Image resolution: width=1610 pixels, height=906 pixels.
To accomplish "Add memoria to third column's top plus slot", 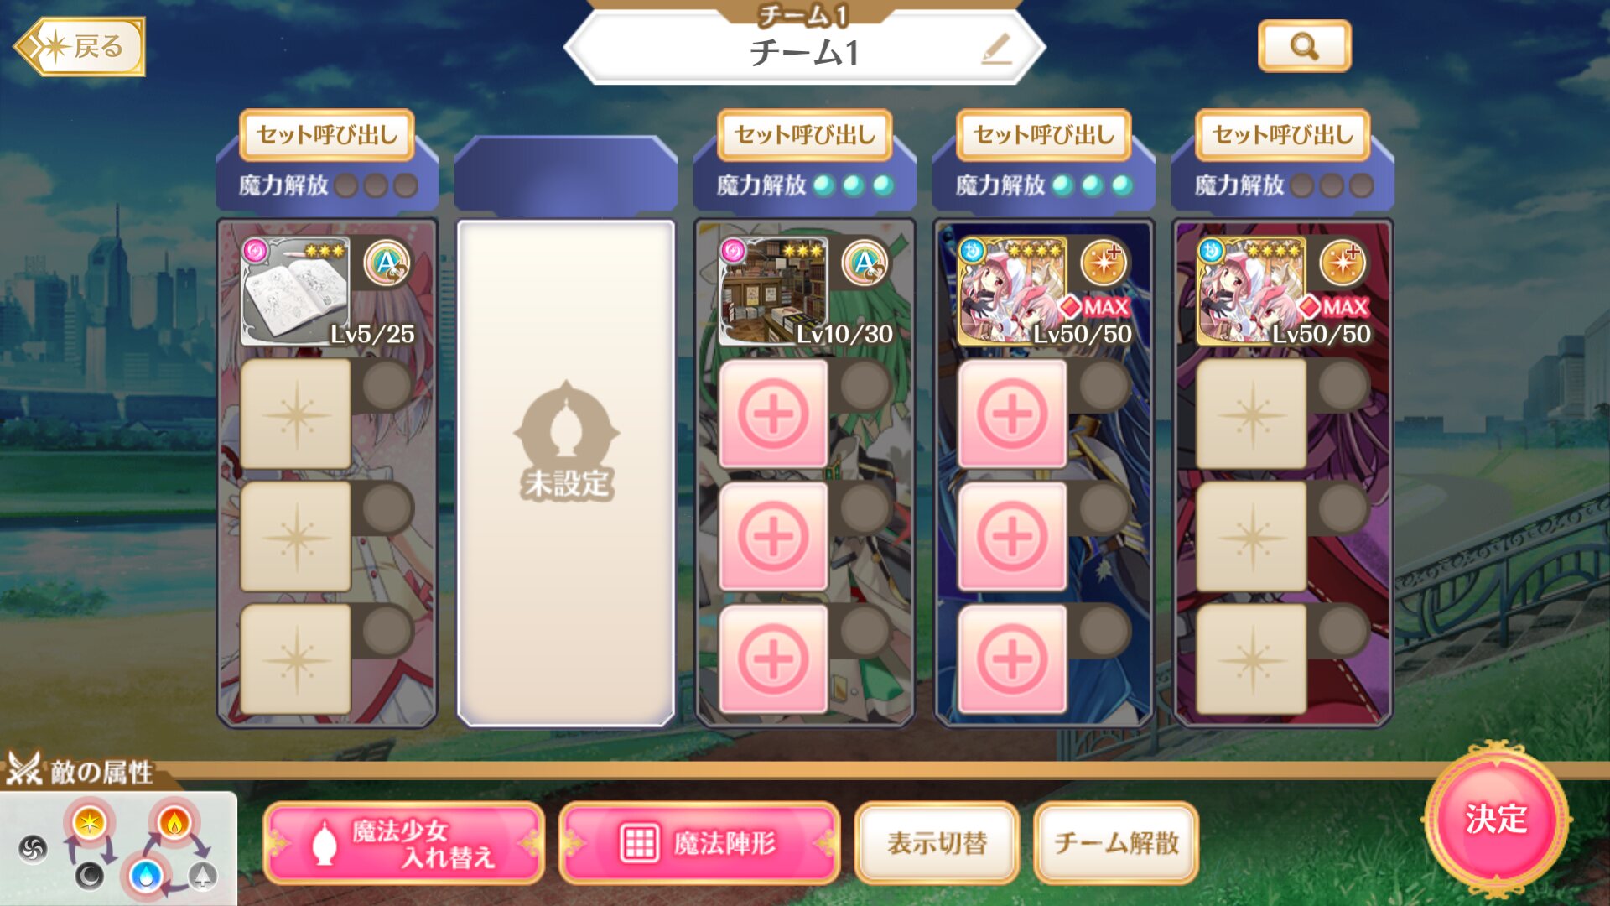I will click(x=773, y=414).
